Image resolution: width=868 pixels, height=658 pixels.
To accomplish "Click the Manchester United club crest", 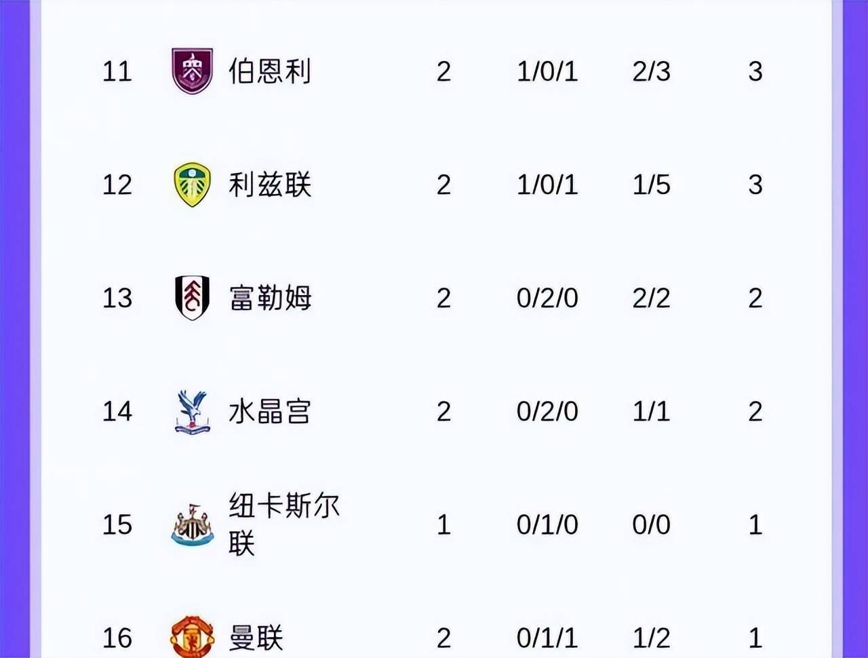I will click(193, 637).
